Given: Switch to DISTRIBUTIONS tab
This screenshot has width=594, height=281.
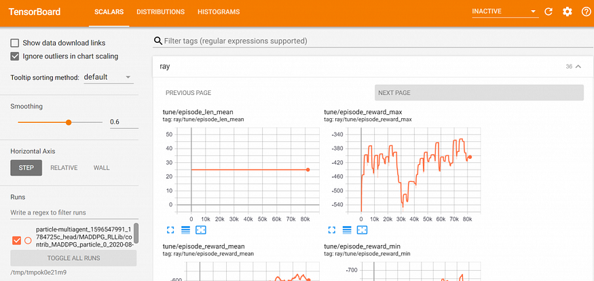Looking at the screenshot, I should [x=161, y=12].
